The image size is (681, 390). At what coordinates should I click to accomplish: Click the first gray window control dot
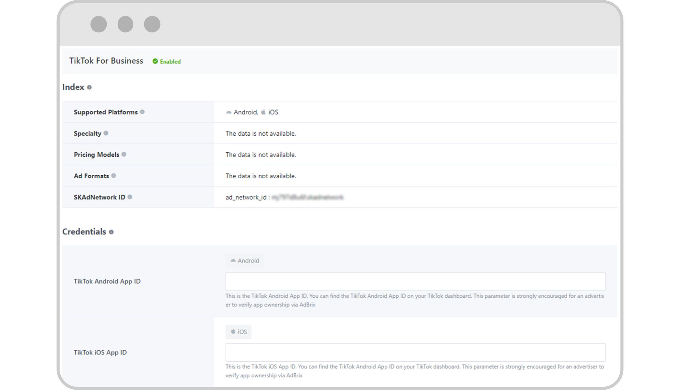point(99,24)
